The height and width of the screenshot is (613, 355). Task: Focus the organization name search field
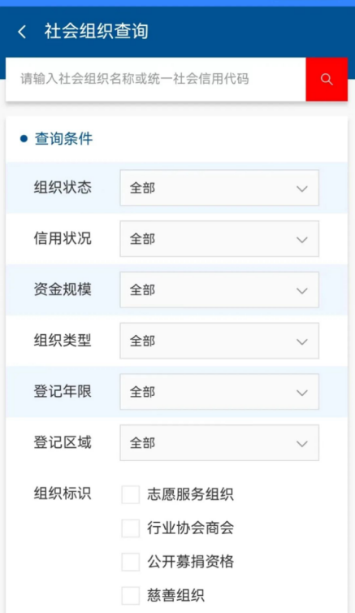[156, 80]
